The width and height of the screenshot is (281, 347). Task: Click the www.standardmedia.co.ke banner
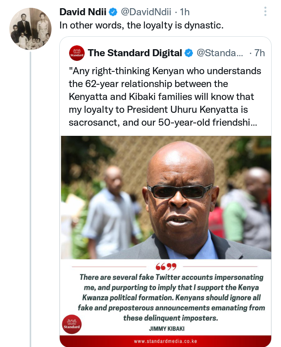tap(165, 341)
